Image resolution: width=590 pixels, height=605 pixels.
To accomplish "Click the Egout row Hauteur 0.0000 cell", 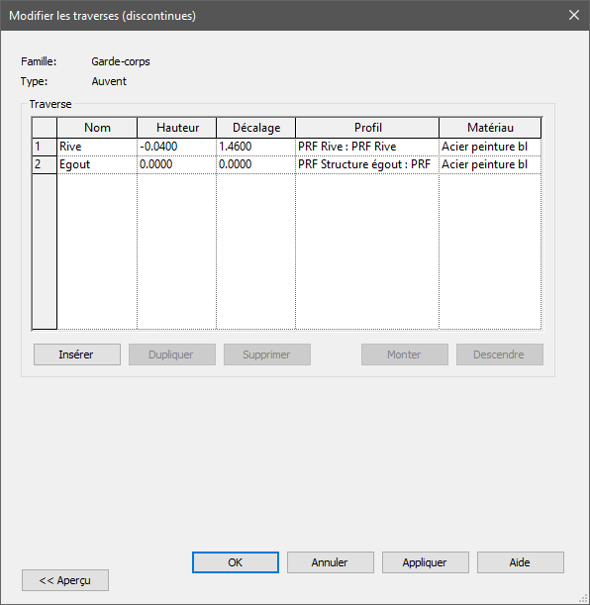I will 176,164.
